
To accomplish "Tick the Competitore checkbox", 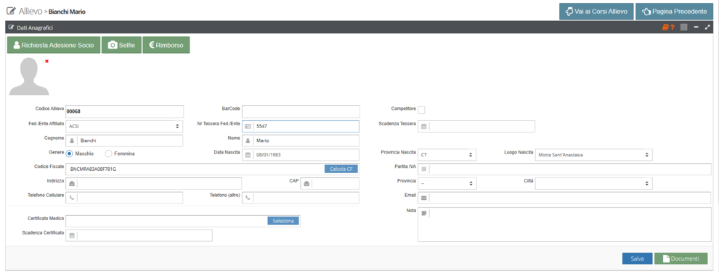I will point(421,109).
